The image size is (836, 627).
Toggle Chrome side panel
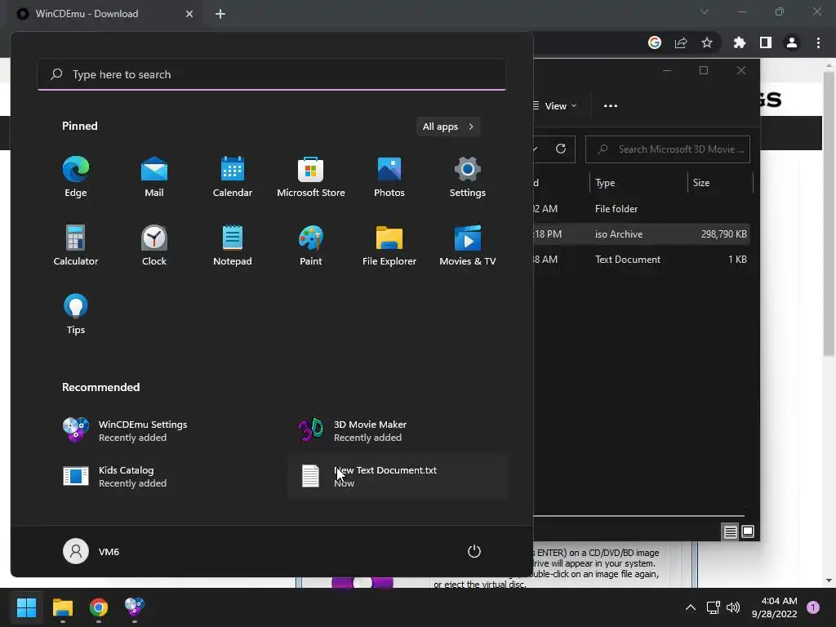766,42
